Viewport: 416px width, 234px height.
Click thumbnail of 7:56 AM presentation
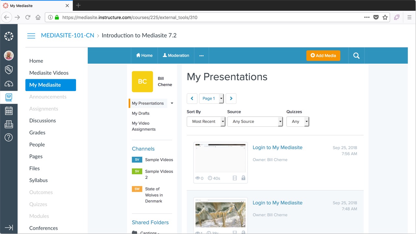pyautogui.click(x=220, y=158)
